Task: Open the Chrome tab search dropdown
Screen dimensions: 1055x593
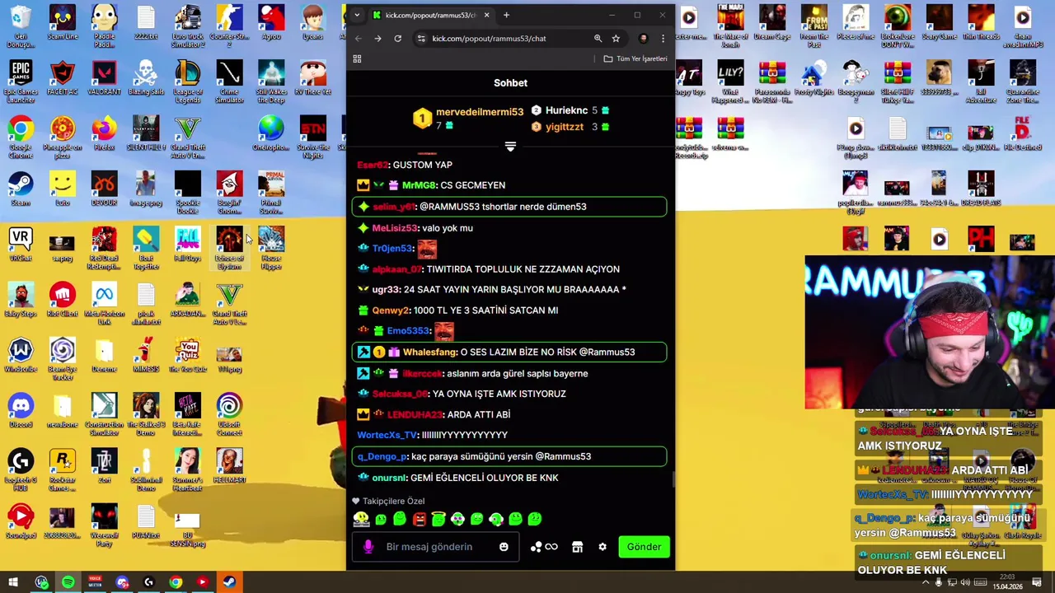Action: [x=357, y=15]
